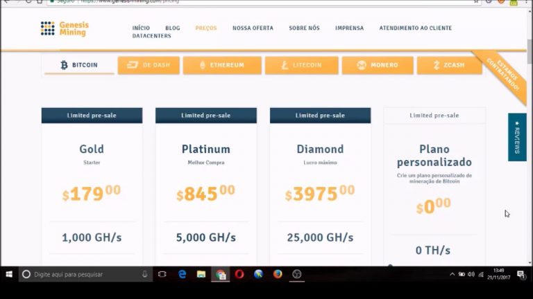
Task: Open the Windows Start menu
Action: (x=9, y=274)
